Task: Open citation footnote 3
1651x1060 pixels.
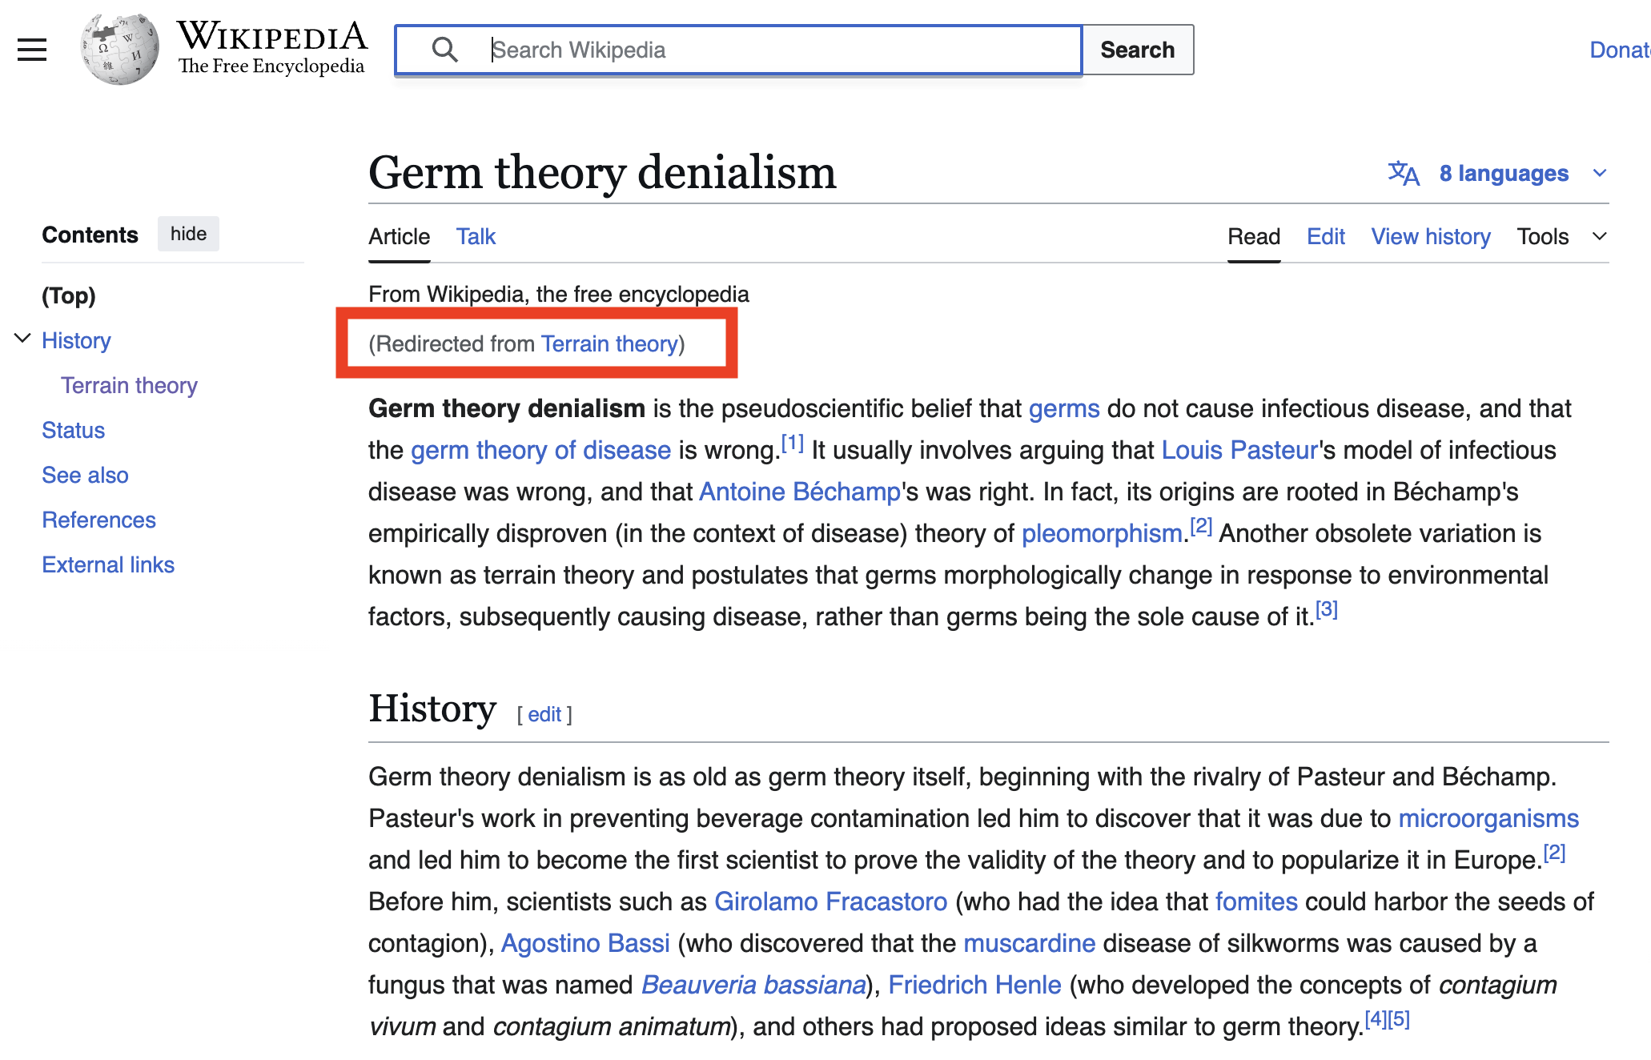Action: tap(1327, 610)
